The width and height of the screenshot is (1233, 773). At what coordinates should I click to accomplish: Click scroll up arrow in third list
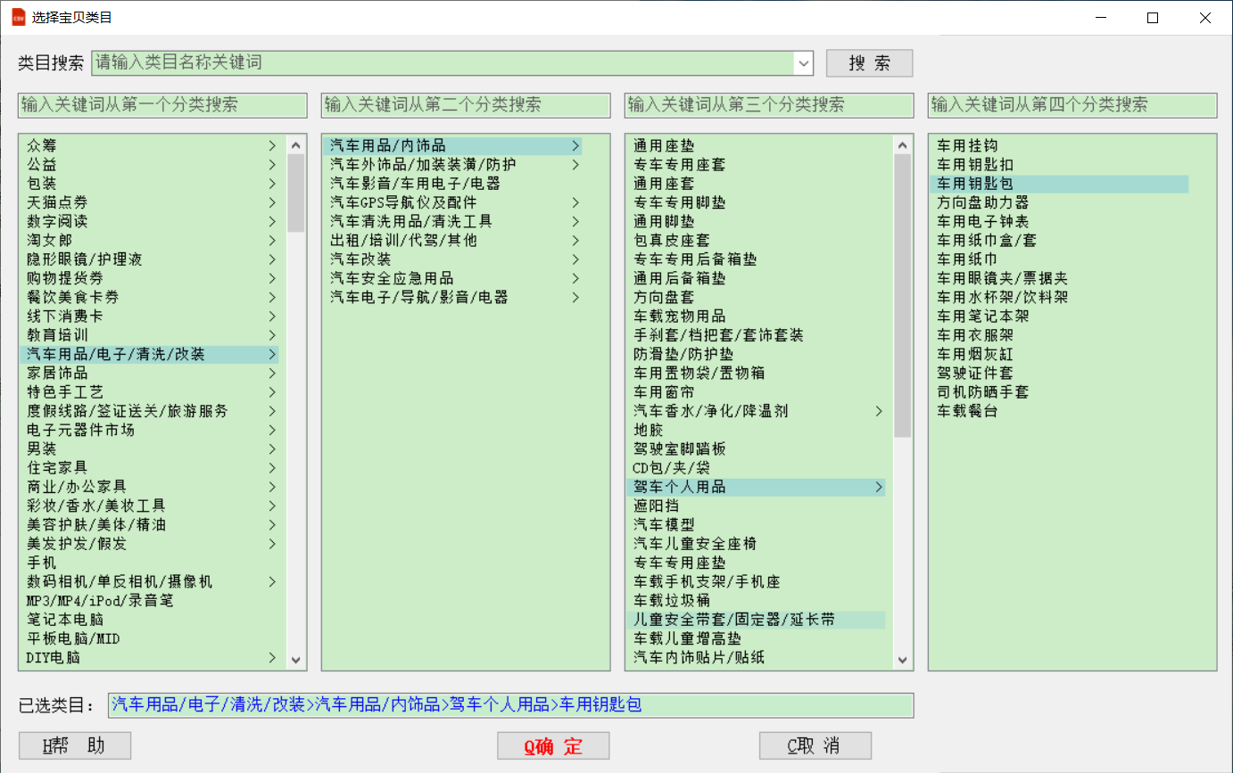point(902,145)
